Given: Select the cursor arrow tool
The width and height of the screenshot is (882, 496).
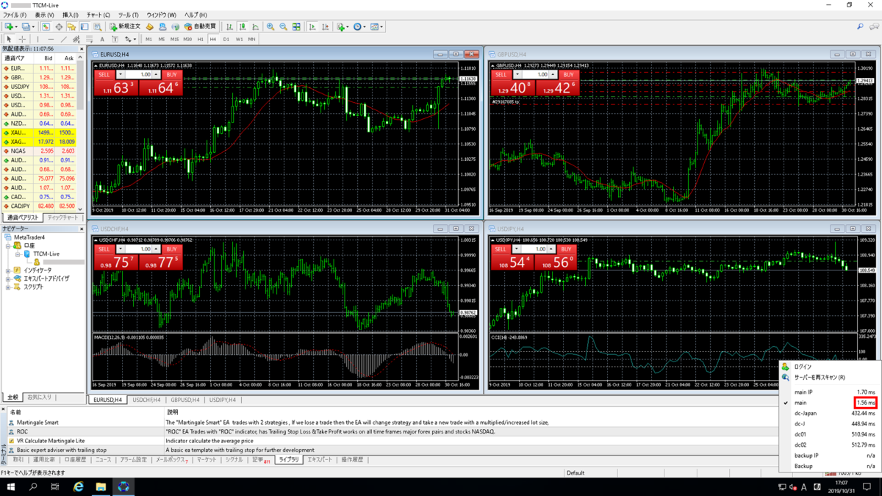Looking at the screenshot, I should (9, 39).
